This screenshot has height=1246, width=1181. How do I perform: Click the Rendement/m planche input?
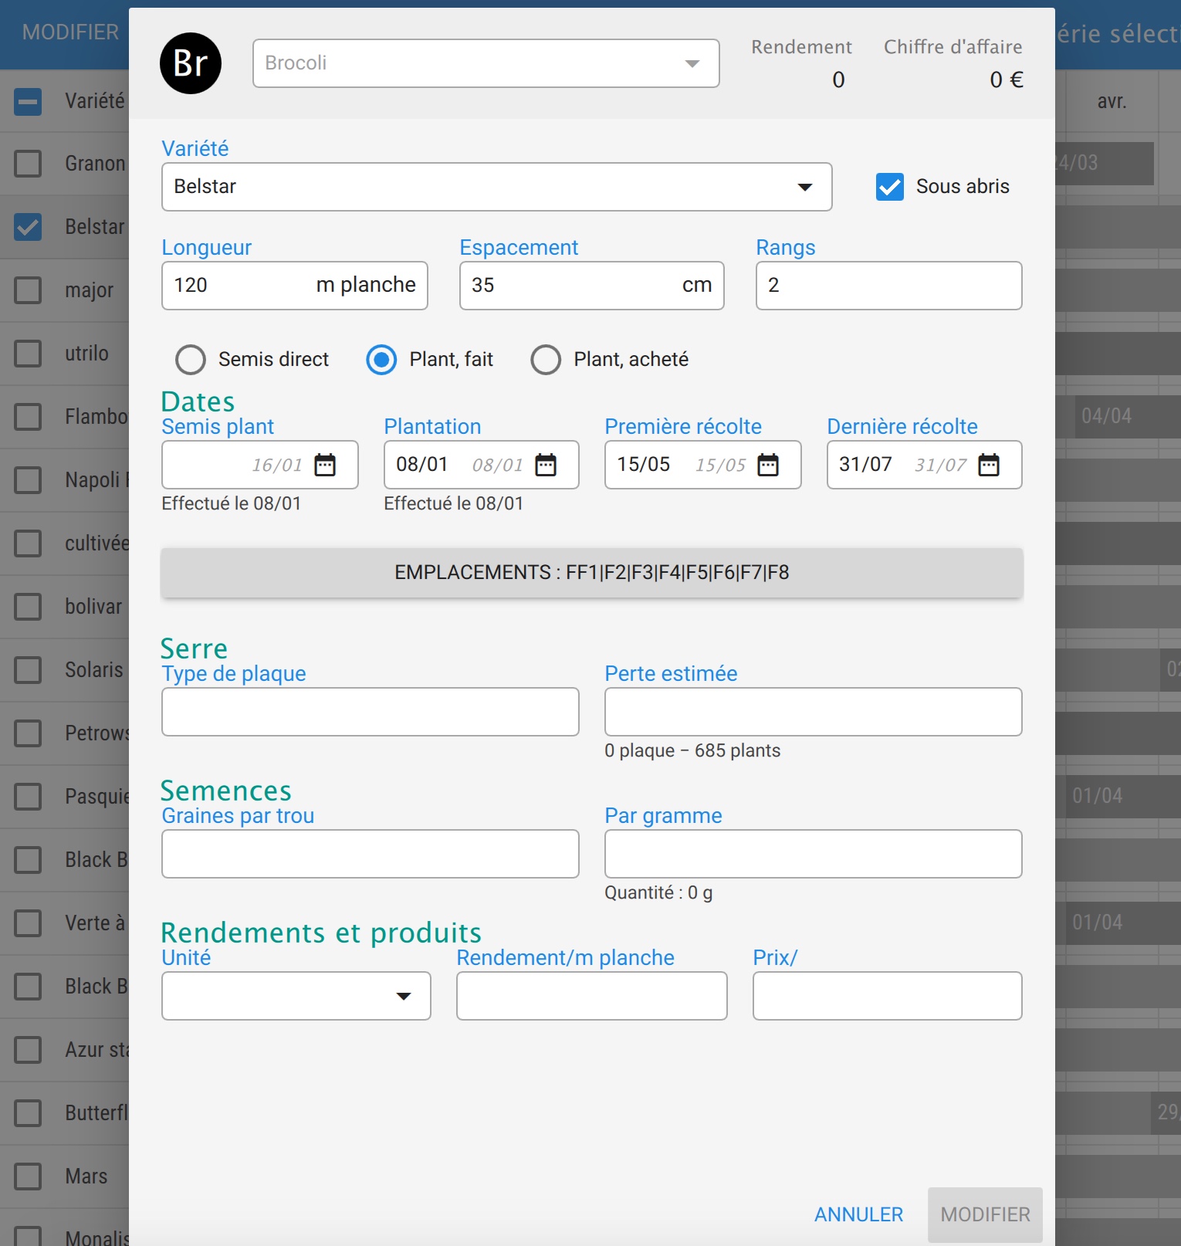(x=591, y=996)
